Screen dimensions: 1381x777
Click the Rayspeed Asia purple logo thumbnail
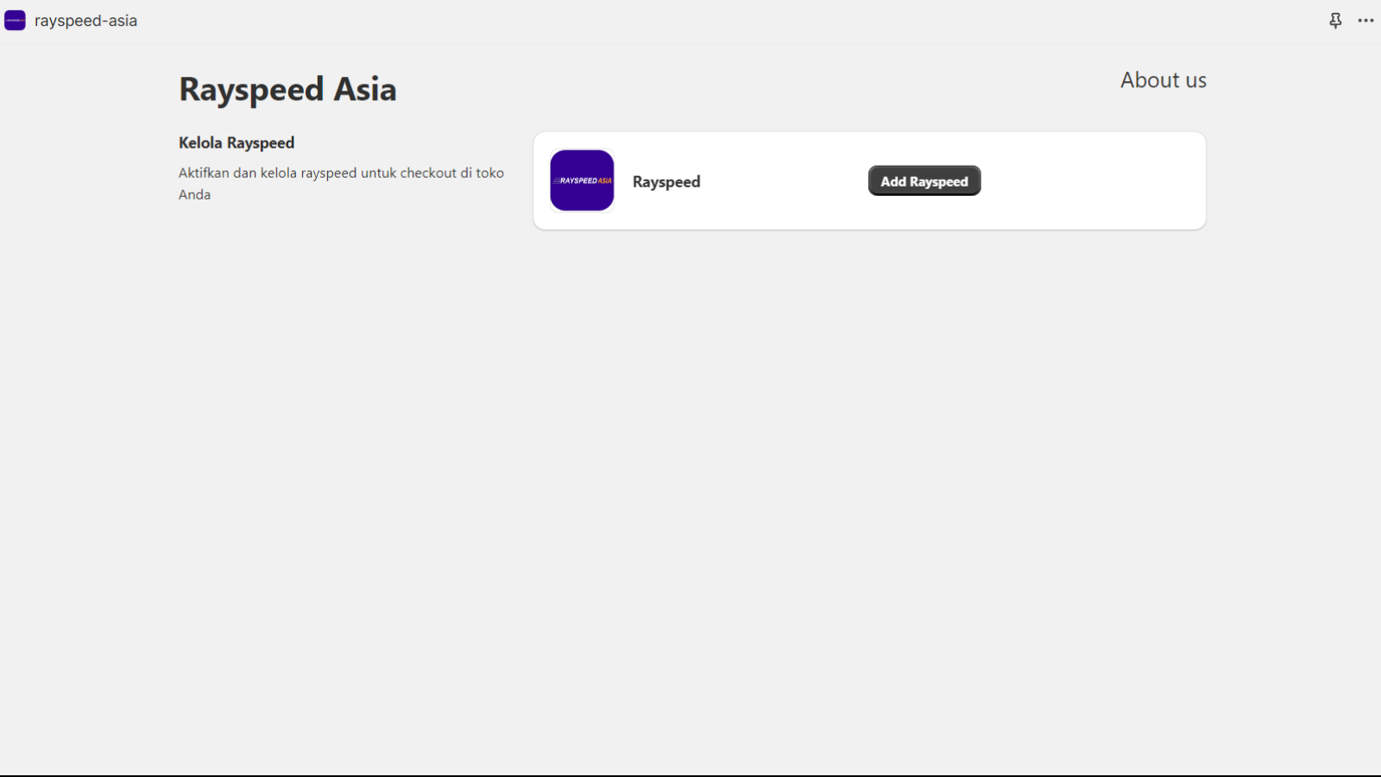[x=582, y=180]
